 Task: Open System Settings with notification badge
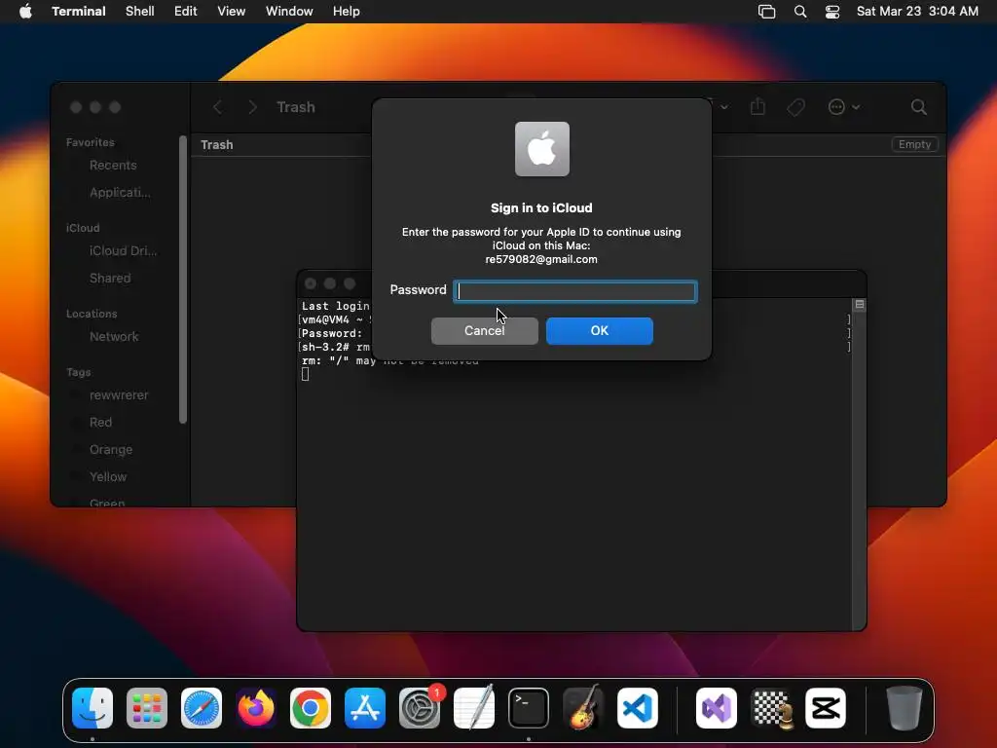420,708
